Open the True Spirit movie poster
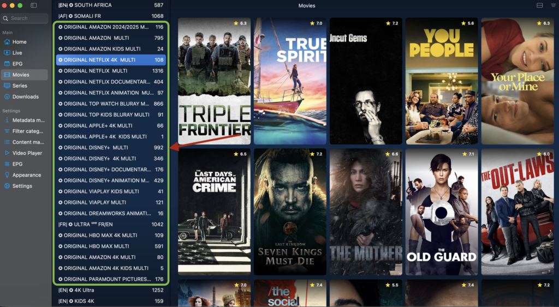Image resolution: width=559 pixels, height=307 pixels. coord(290,81)
